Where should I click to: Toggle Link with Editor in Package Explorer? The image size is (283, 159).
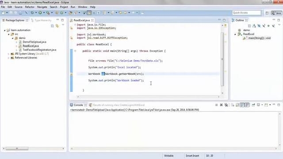coord(57,26)
